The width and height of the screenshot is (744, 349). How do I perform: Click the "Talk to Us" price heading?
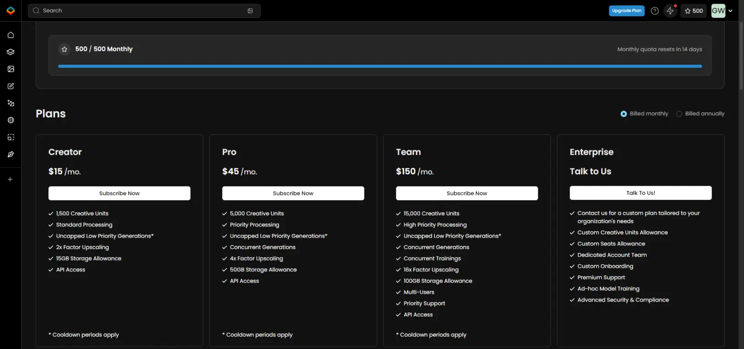(590, 172)
